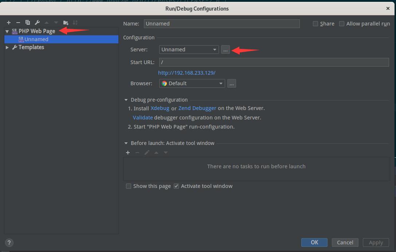Select PHP Web Page tree label

click(x=37, y=31)
